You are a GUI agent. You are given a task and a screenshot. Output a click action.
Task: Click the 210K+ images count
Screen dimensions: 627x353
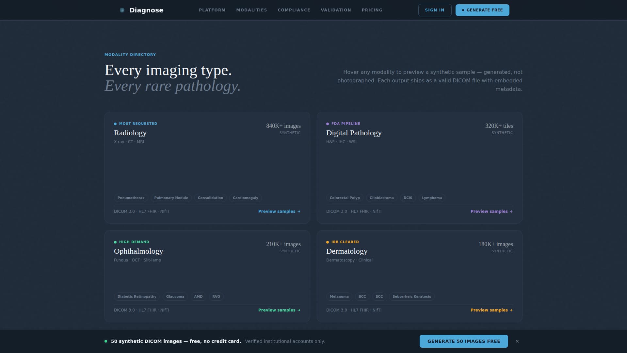[283, 244]
